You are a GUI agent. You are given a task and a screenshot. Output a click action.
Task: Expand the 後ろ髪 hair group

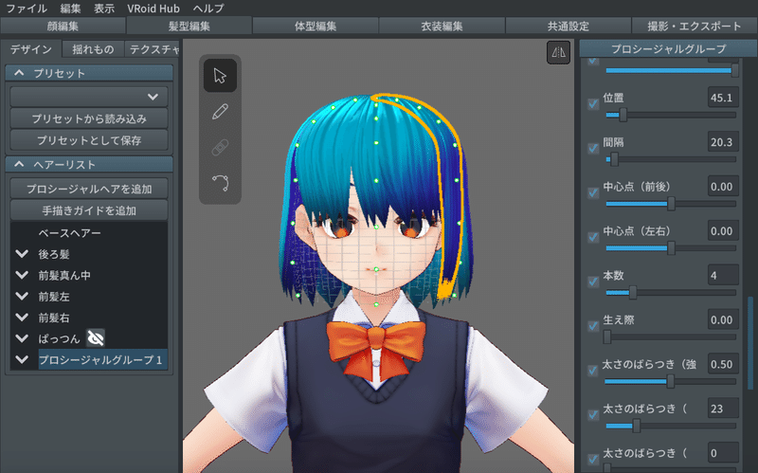pyautogui.click(x=22, y=253)
